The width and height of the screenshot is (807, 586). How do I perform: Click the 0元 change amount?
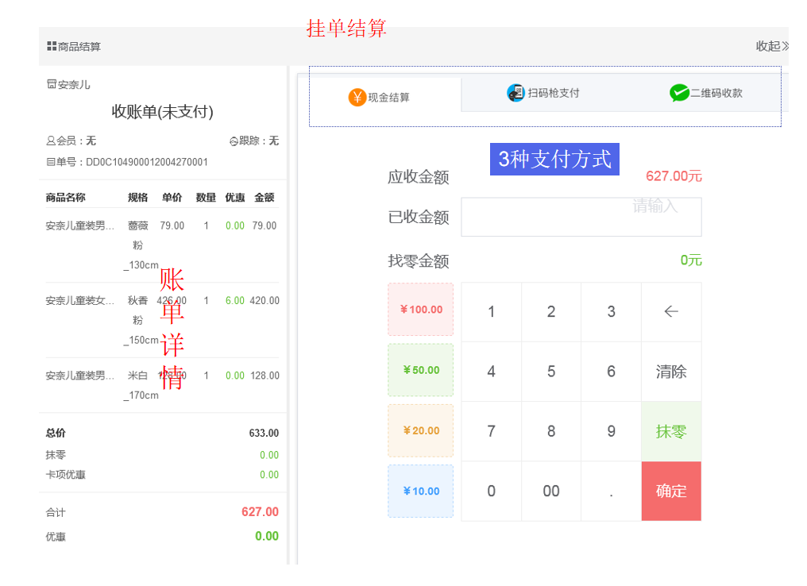click(691, 260)
